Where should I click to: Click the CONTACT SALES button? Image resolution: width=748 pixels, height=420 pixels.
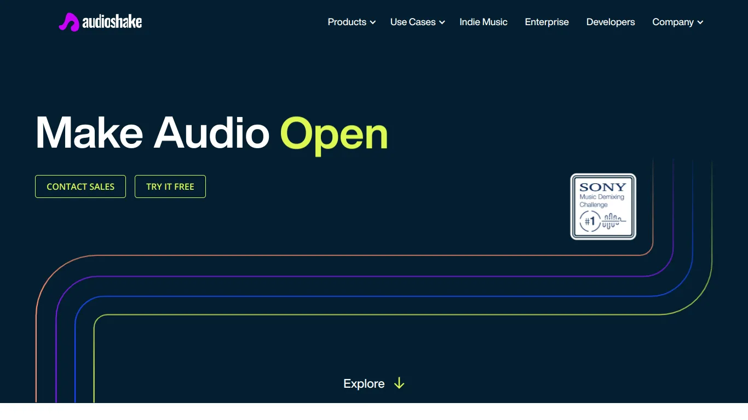pos(80,186)
